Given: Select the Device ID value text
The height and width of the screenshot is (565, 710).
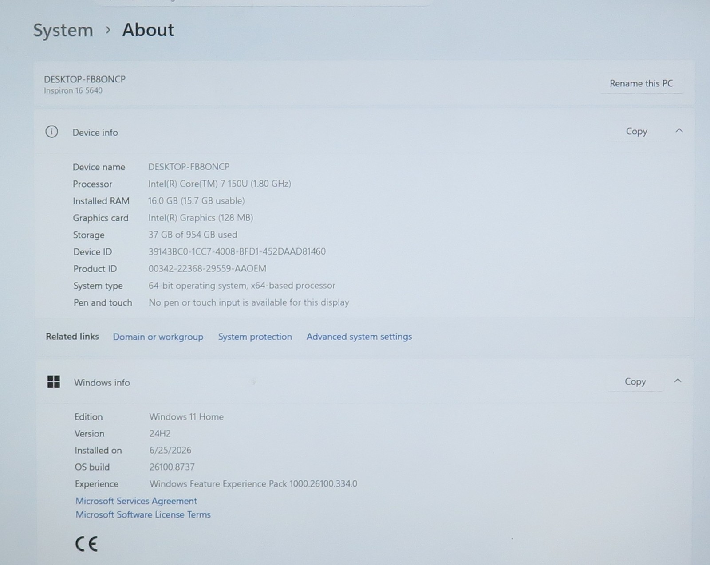Looking at the screenshot, I should (x=237, y=251).
